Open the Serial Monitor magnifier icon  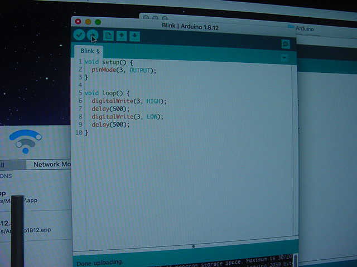pos(286,44)
